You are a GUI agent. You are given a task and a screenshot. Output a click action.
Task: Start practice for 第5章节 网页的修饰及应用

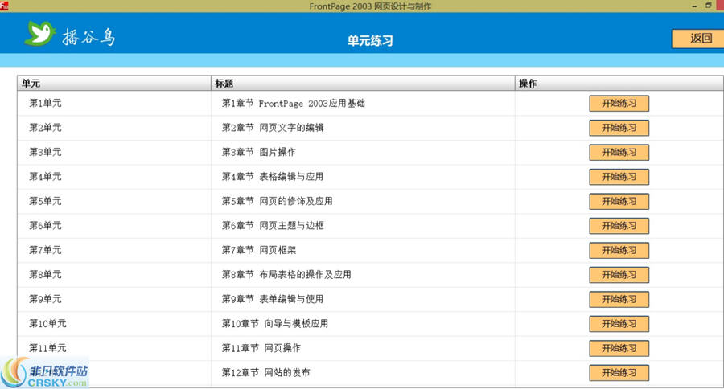point(619,201)
